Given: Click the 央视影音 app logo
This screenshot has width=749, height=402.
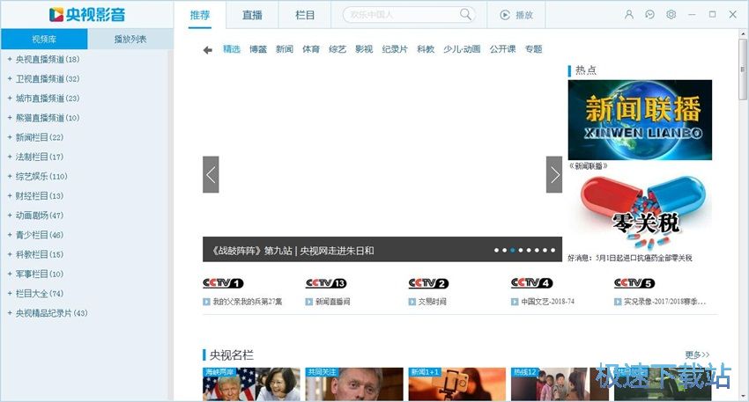Looking at the screenshot, I should [87, 14].
